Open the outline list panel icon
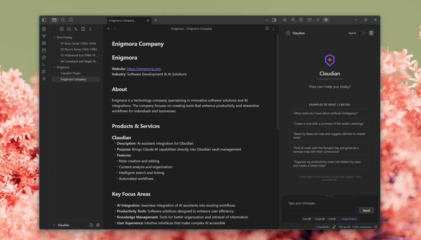The height and width of the screenshot is (240, 421). 318,20
